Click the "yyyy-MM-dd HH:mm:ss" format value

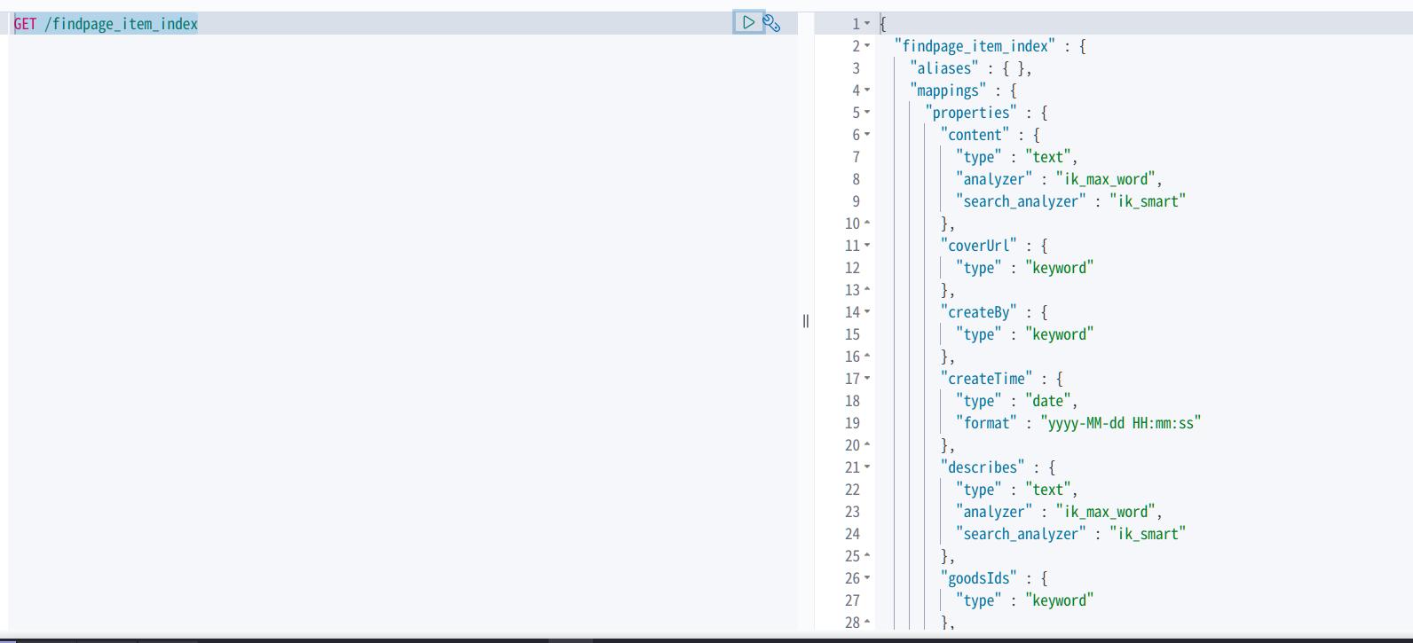point(1121,423)
